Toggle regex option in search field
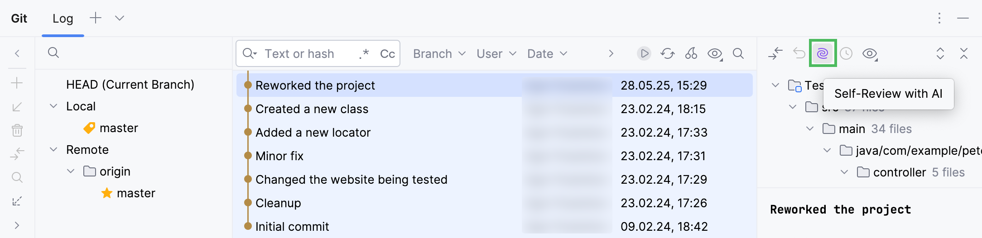The image size is (982, 238). click(364, 54)
